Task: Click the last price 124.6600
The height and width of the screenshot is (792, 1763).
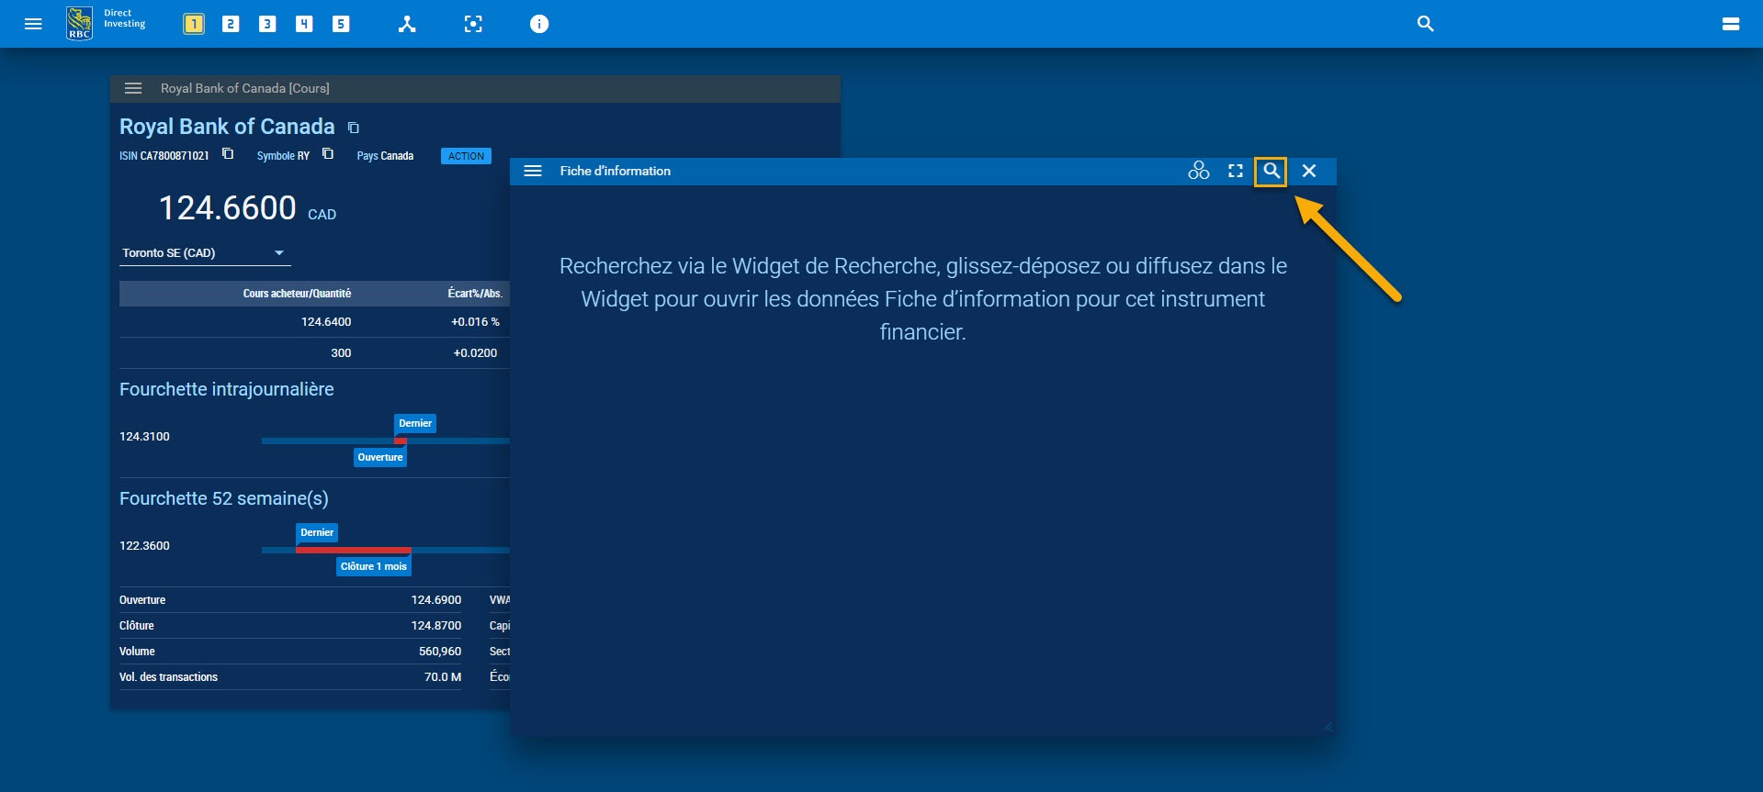Action: [228, 208]
